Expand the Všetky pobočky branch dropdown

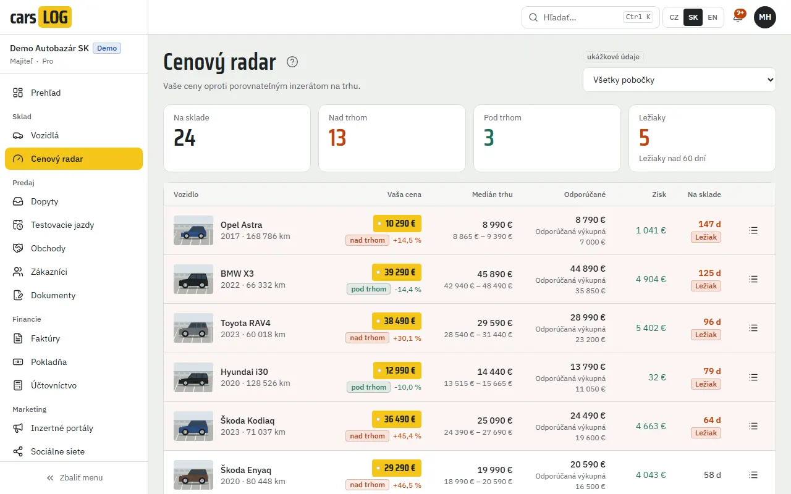pyautogui.click(x=679, y=80)
